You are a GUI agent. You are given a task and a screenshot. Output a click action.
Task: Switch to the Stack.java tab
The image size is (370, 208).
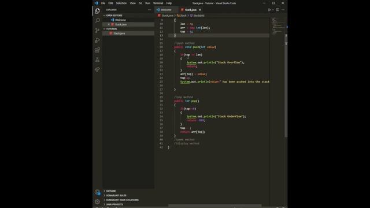[191, 10]
